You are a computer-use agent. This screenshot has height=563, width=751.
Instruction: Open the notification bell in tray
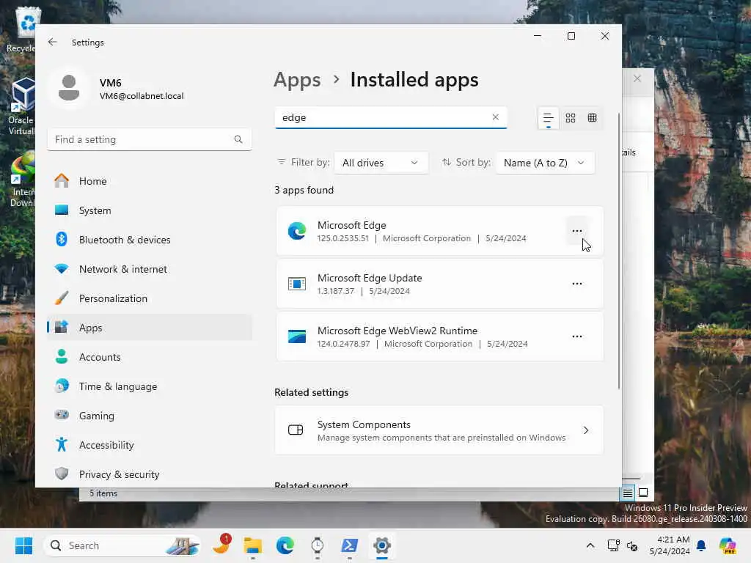[x=701, y=545]
